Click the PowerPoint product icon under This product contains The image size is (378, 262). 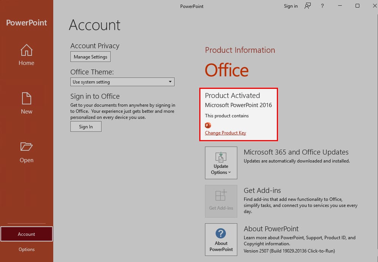[208, 125]
